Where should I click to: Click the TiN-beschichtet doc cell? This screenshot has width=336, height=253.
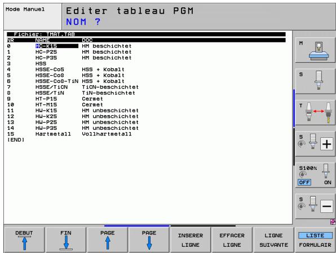tap(108, 93)
